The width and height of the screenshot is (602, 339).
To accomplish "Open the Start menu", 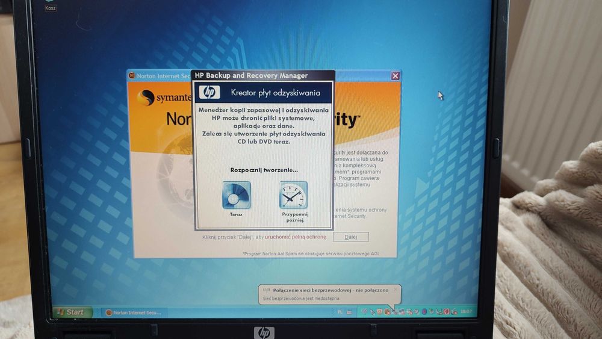I will point(72,312).
